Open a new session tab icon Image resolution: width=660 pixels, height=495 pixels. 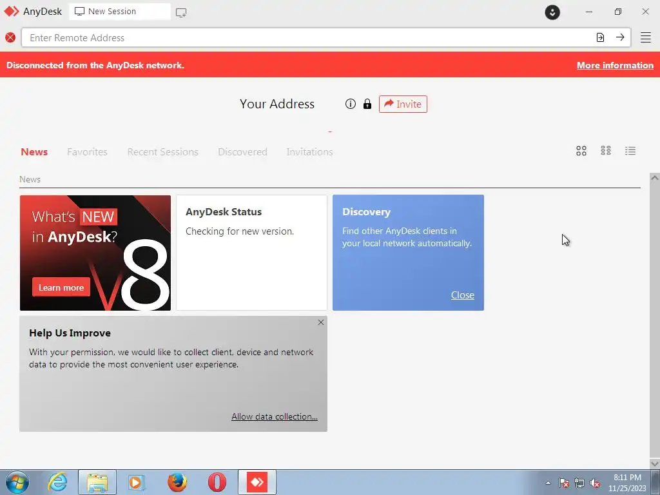click(181, 12)
